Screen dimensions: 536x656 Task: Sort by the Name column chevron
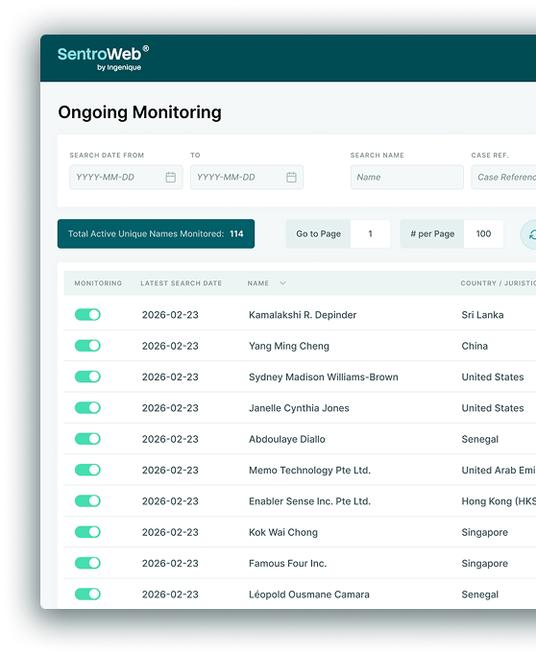click(x=282, y=283)
